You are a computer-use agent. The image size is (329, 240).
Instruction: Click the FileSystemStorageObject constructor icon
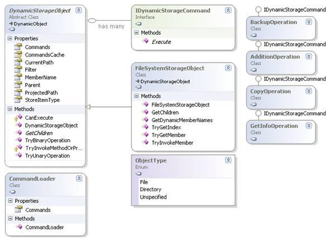click(x=145, y=104)
